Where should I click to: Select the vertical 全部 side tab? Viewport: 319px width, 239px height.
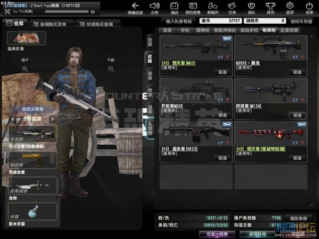[150, 42]
